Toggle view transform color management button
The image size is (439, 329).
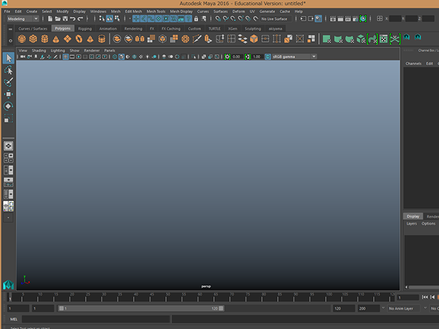click(268, 57)
